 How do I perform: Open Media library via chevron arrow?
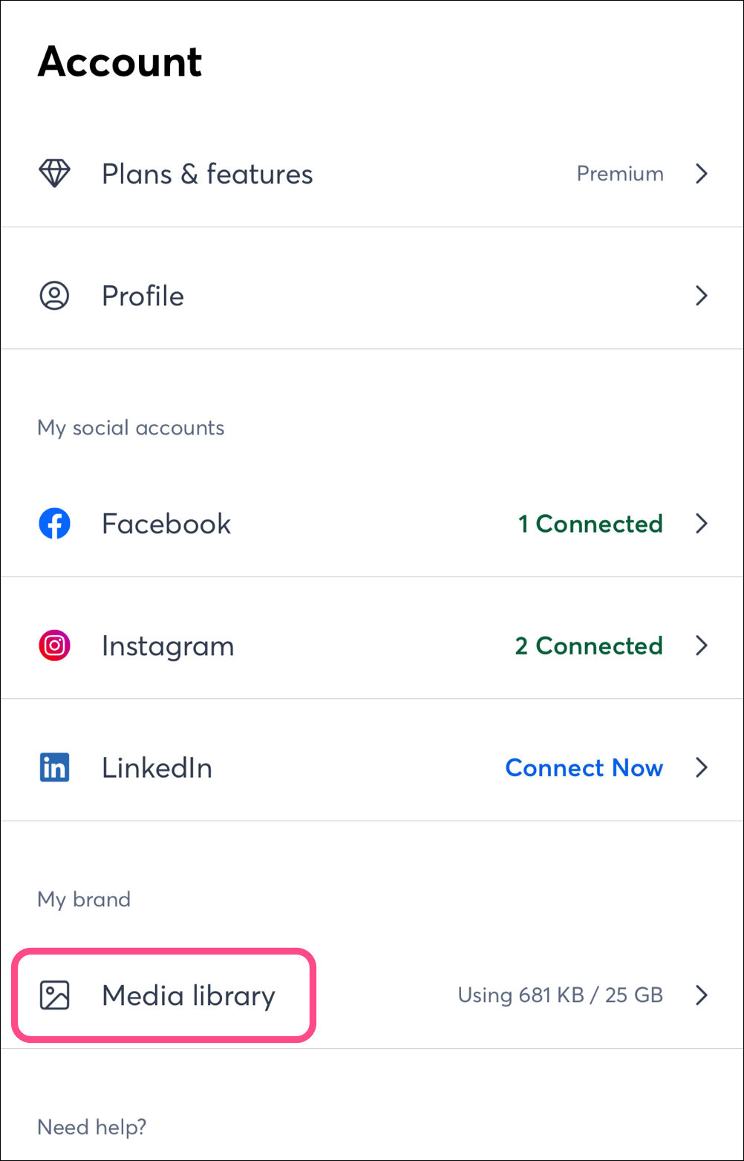(x=701, y=995)
